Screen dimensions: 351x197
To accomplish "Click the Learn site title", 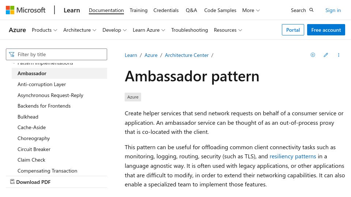I will pyautogui.click(x=72, y=10).
